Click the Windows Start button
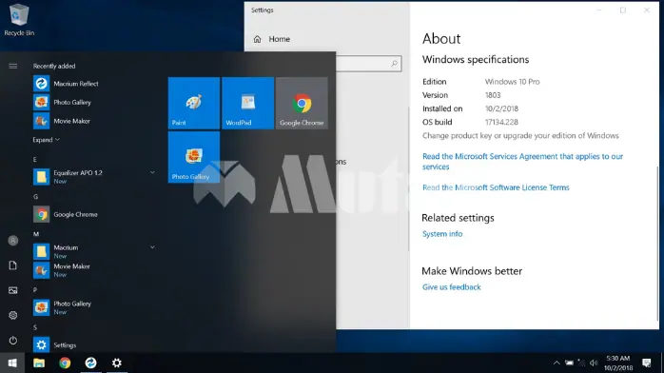 click(12, 363)
